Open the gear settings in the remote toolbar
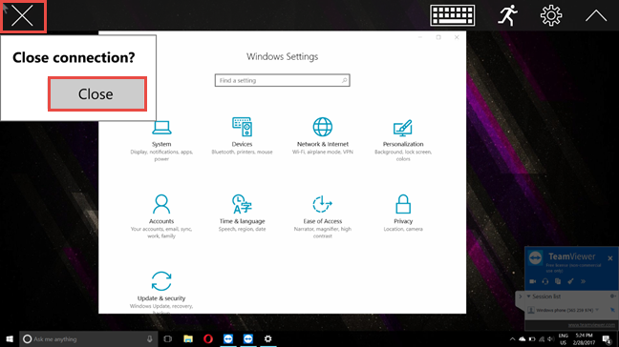The image size is (619, 347). tap(551, 16)
